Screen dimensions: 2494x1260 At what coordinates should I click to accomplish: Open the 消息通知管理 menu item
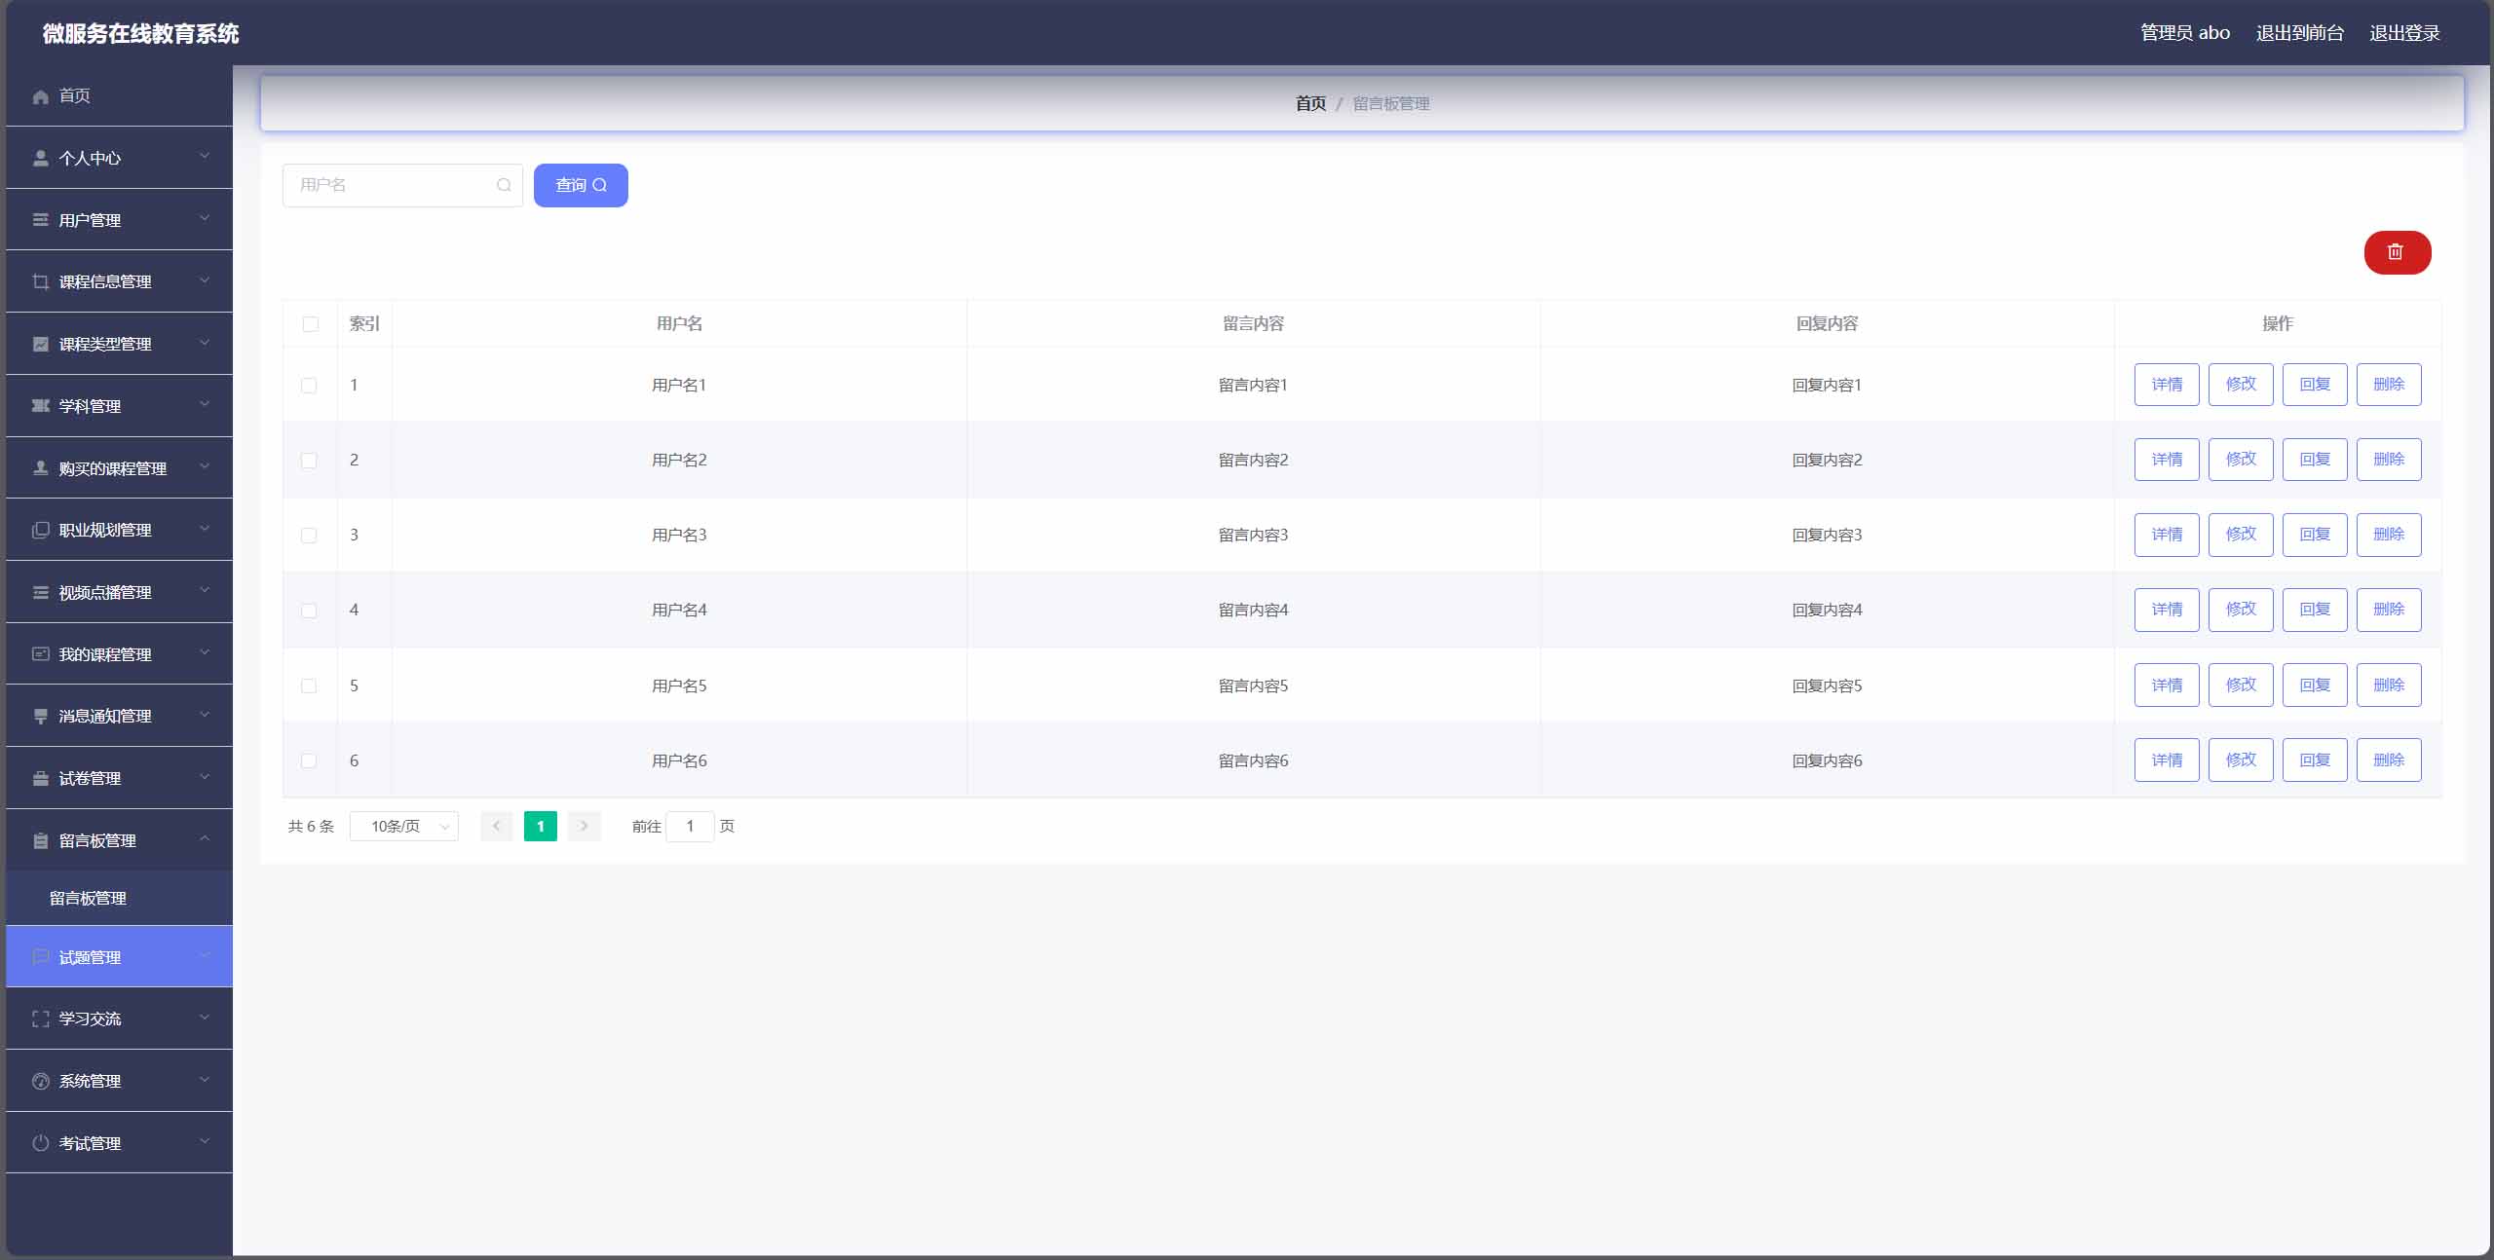[119, 716]
